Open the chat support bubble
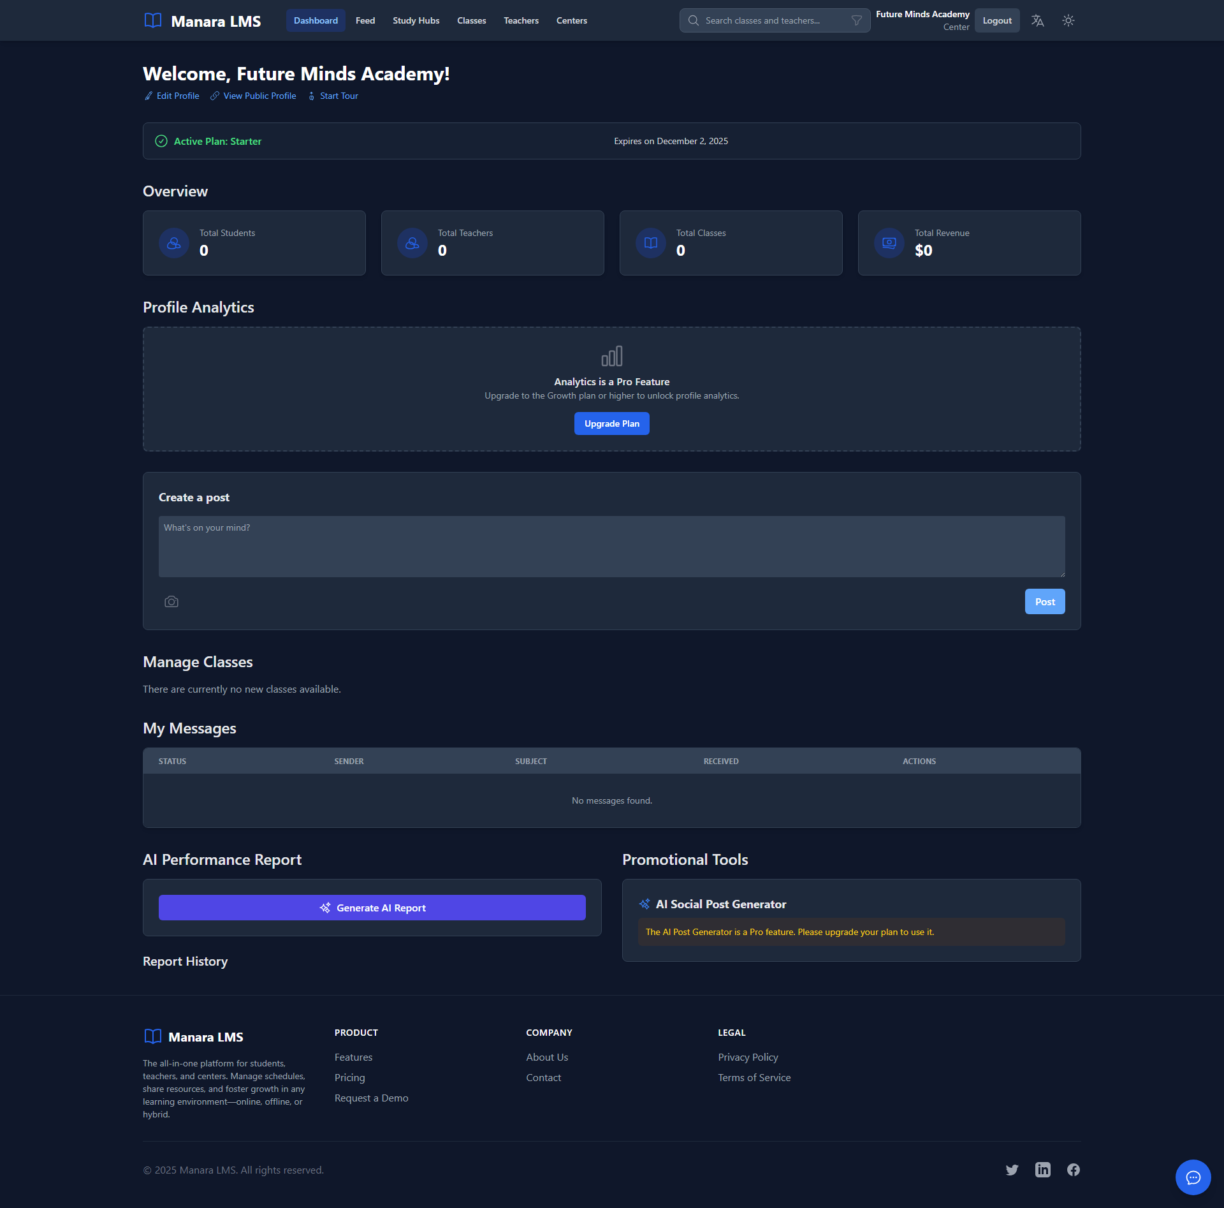1224x1208 pixels. click(x=1193, y=1177)
